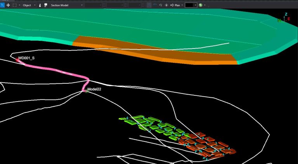Screen dimensions: 298x164
Task: Click the rotate view arrow icon
Action: [x=161, y=5]
